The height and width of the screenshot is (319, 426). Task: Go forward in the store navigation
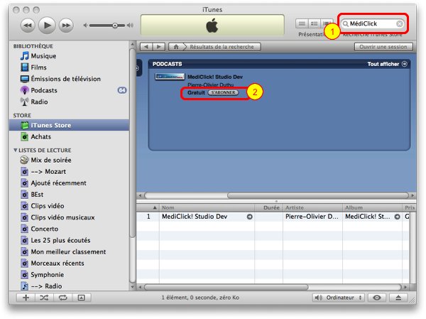tap(158, 47)
